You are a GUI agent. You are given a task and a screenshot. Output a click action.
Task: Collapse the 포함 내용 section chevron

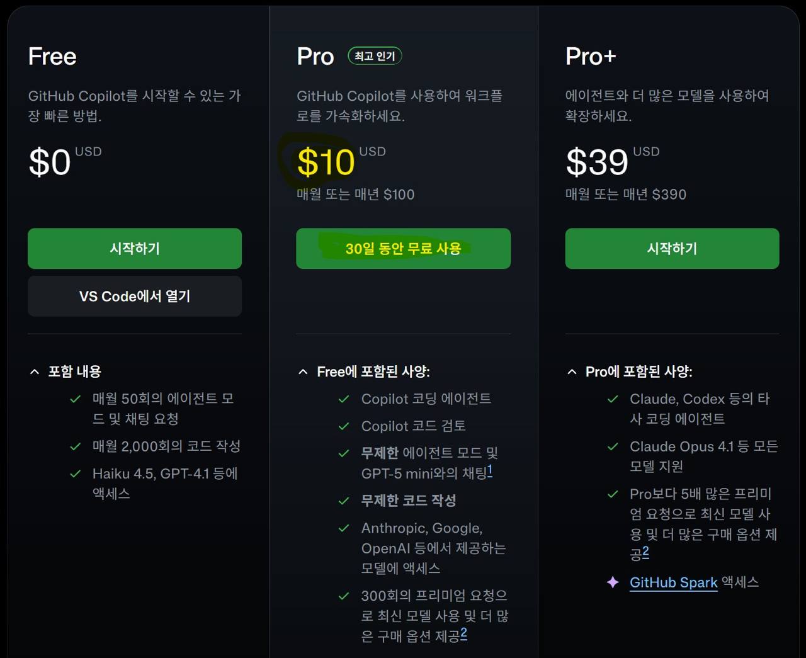click(35, 372)
